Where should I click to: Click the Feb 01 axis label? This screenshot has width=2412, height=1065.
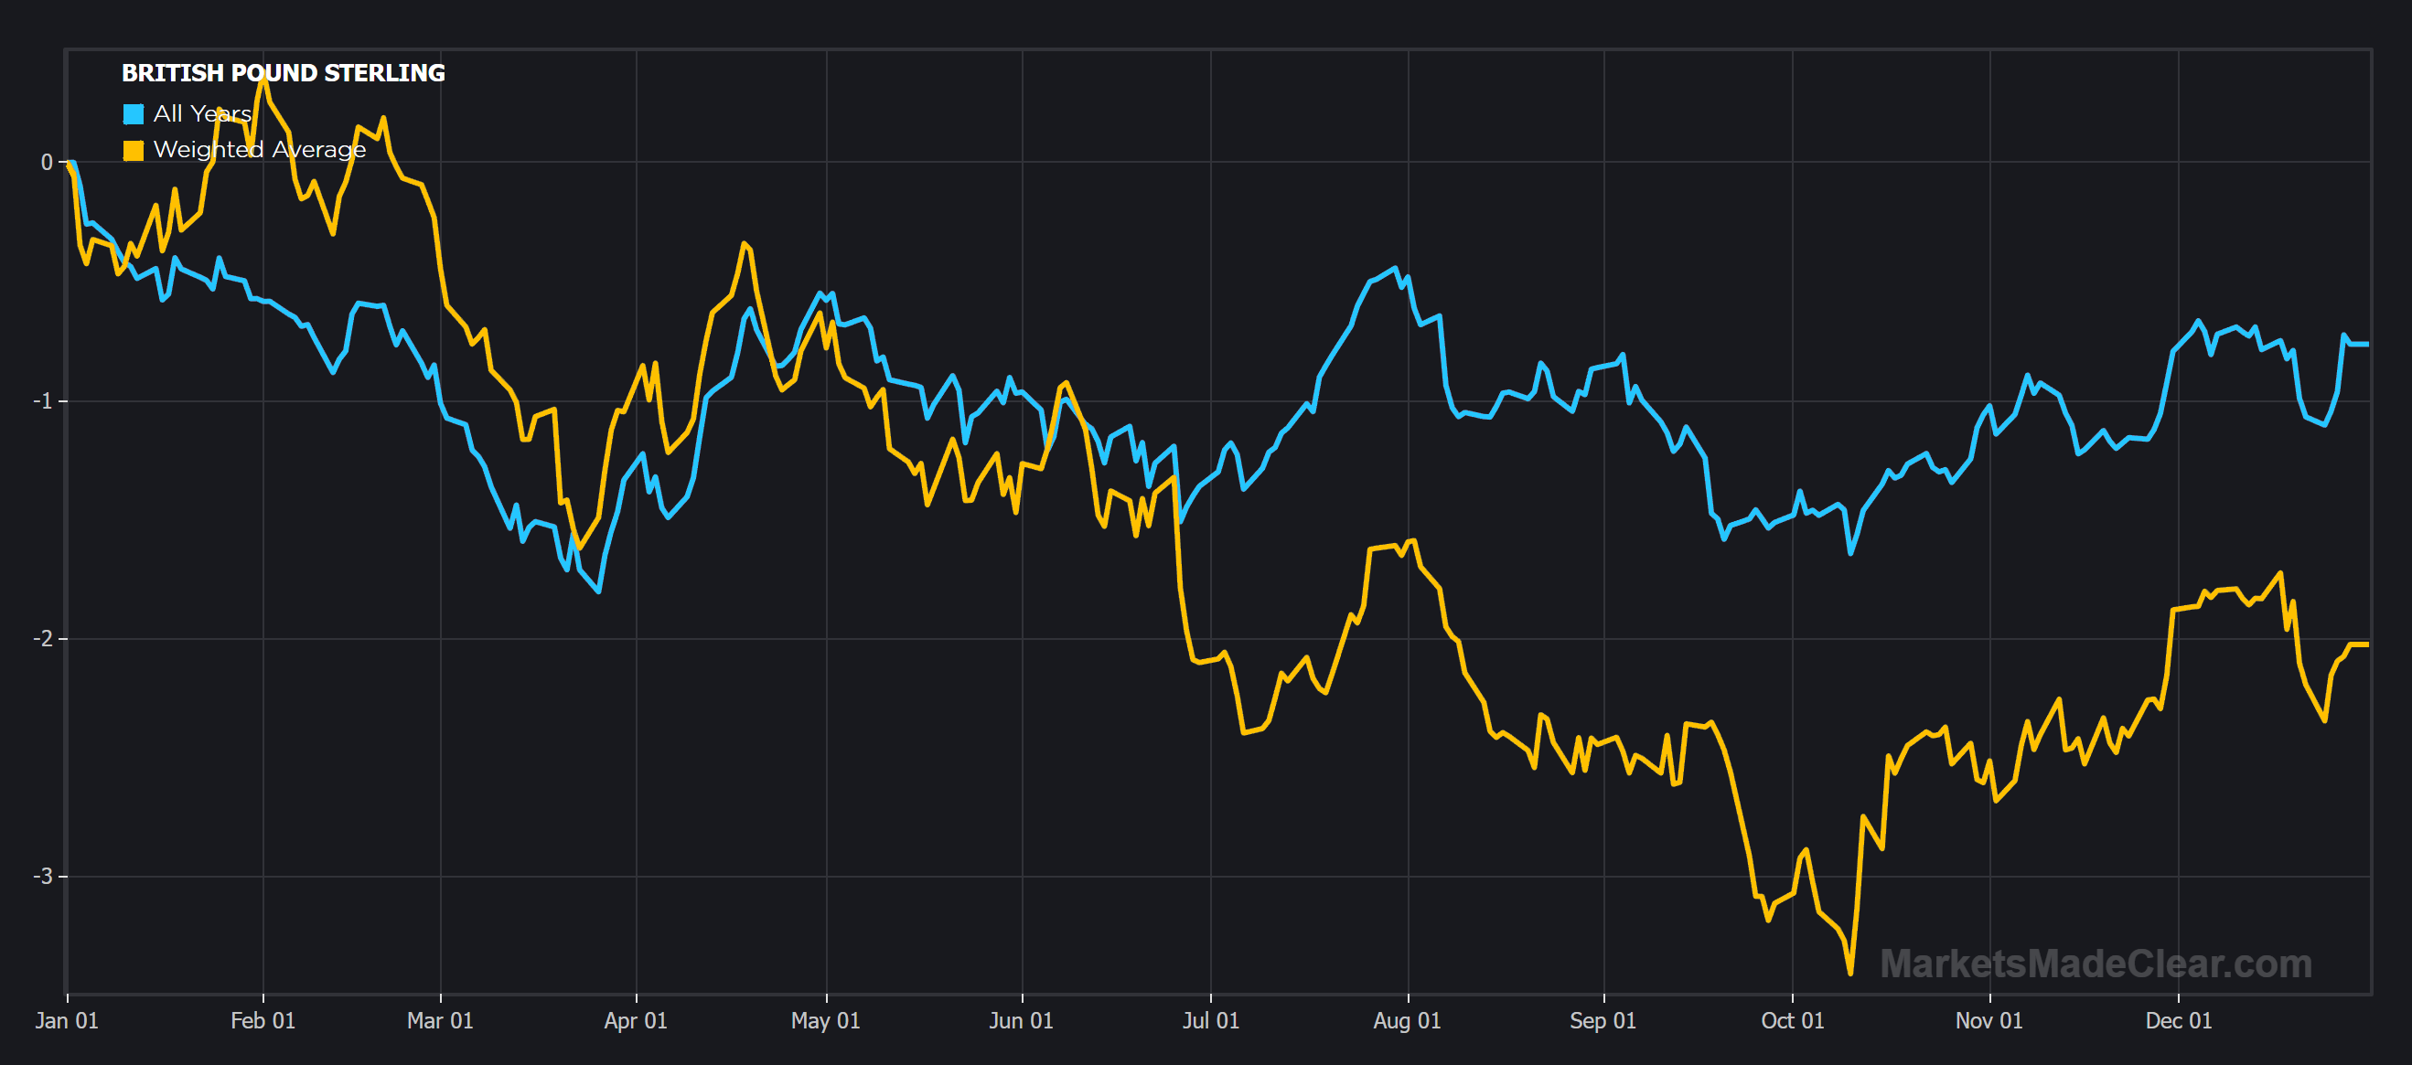click(263, 1021)
